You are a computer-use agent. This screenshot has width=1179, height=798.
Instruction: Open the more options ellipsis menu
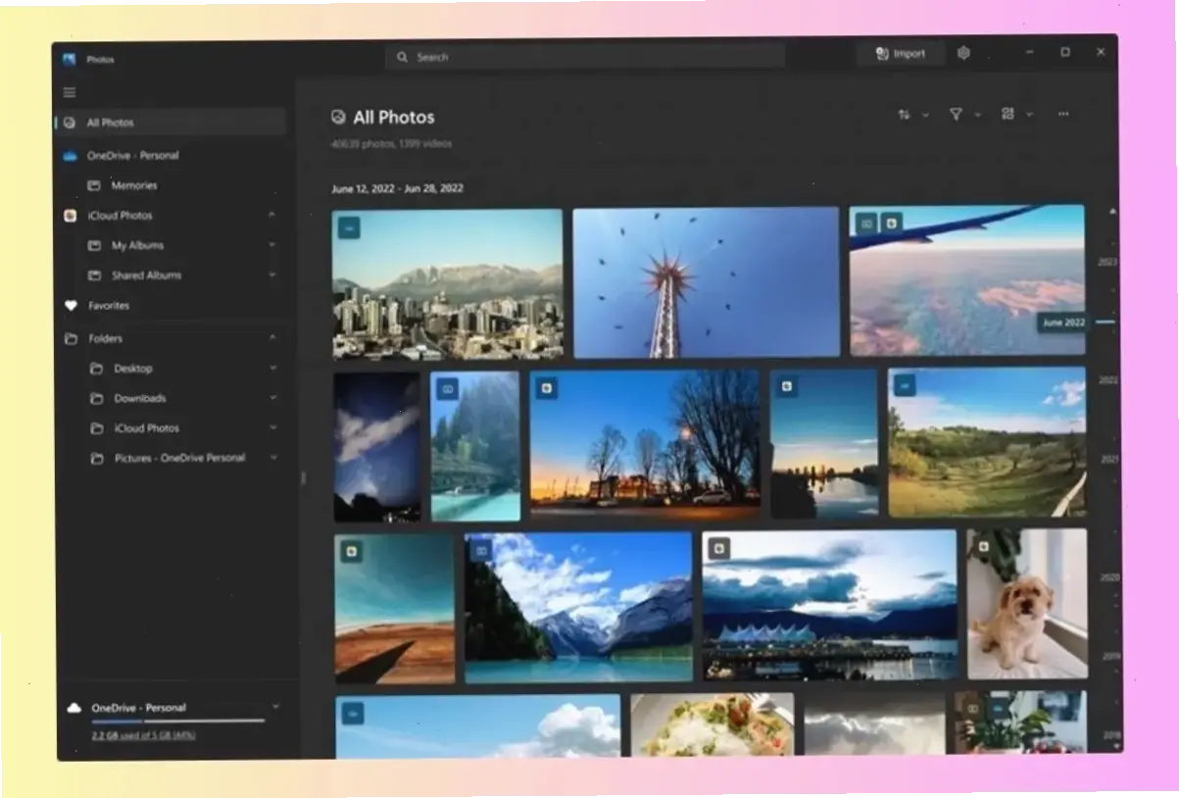pyautogui.click(x=1063, y=115)
